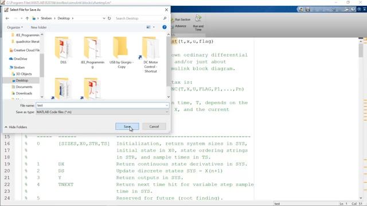The height and width of the screenshot is (206, 367).
Task: Open OneDrive in the navigation tree
Action: 18,59
